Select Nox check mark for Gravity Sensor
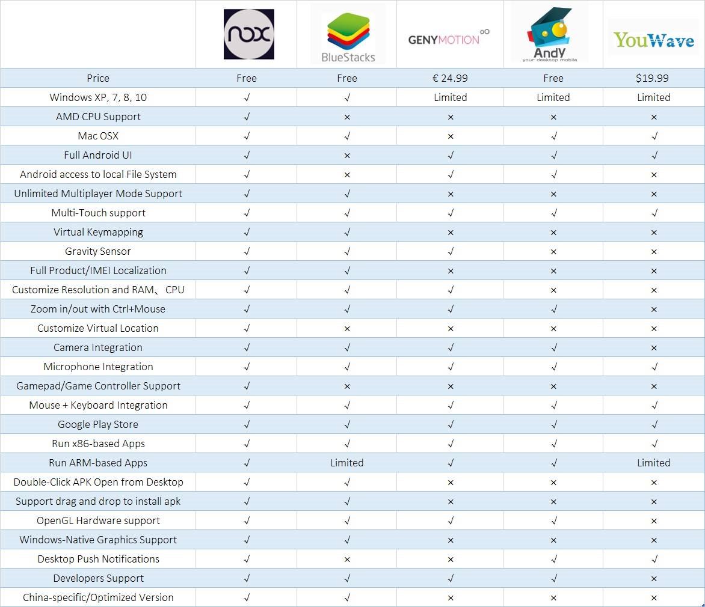 tap(247, 252)
